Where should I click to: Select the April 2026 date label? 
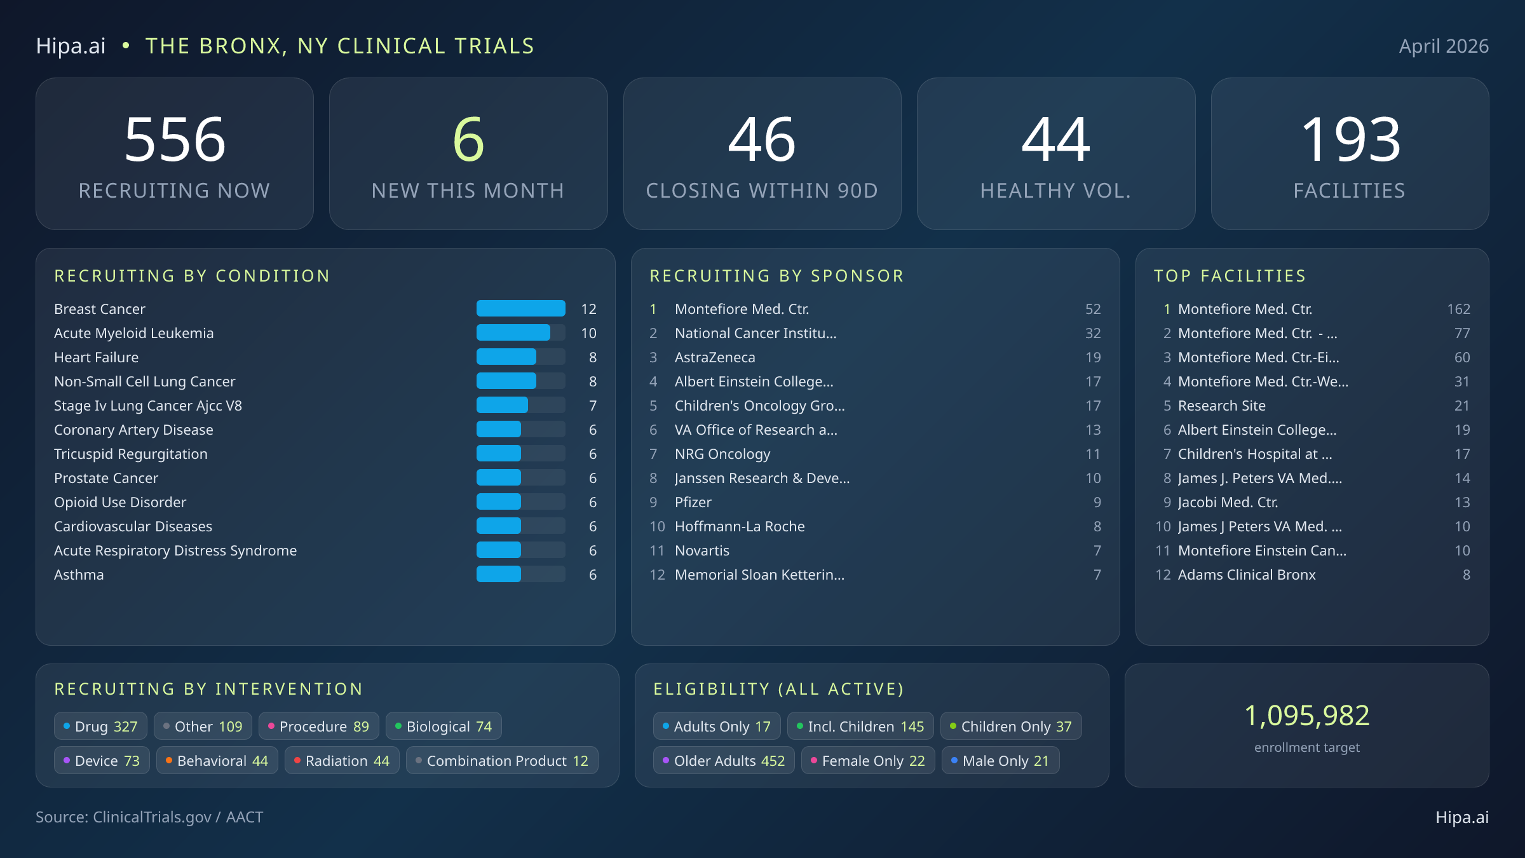click(x=1444, y=46)
